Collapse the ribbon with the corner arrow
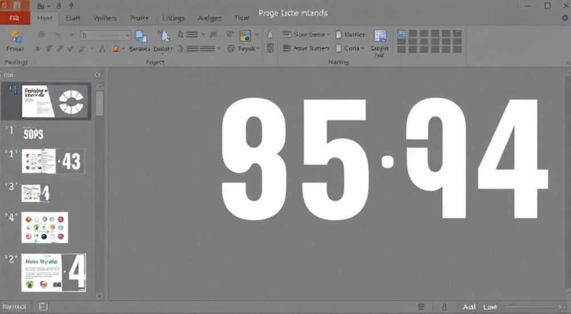 [568, 63]
